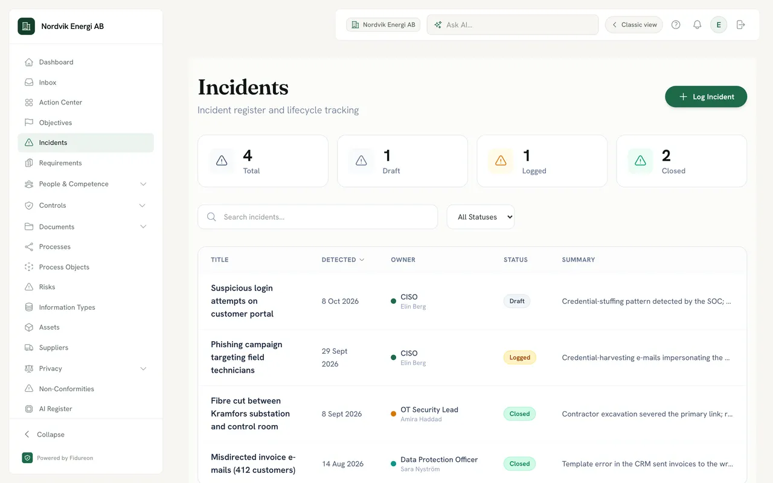Click the Search incidents field
This screenshot has height=483, width=773.
318,217
